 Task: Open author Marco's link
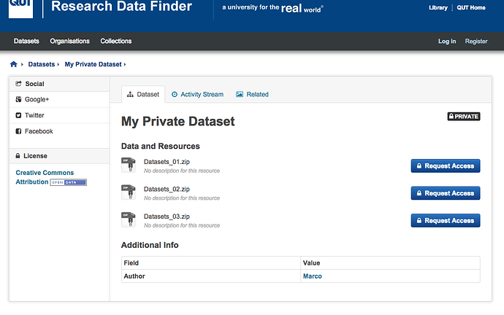coord(312,276)
